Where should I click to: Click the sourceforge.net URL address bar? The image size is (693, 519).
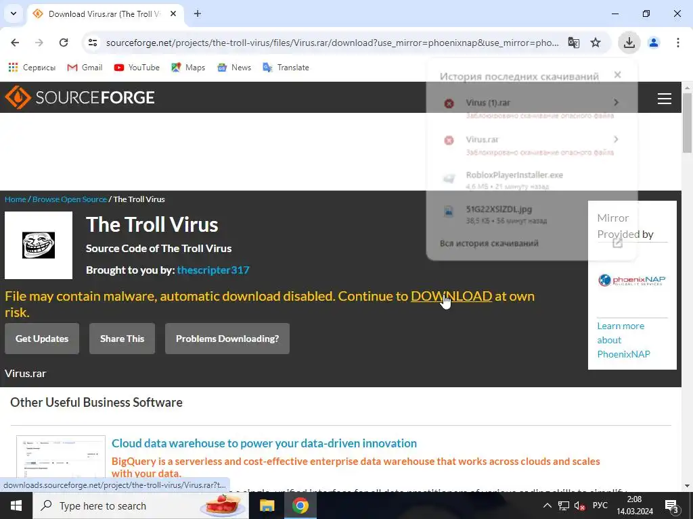point(332,43)
